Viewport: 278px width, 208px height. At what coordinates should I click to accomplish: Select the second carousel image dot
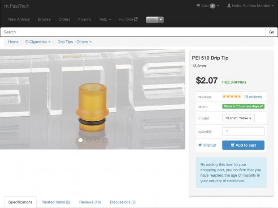(x=89, y=140)
